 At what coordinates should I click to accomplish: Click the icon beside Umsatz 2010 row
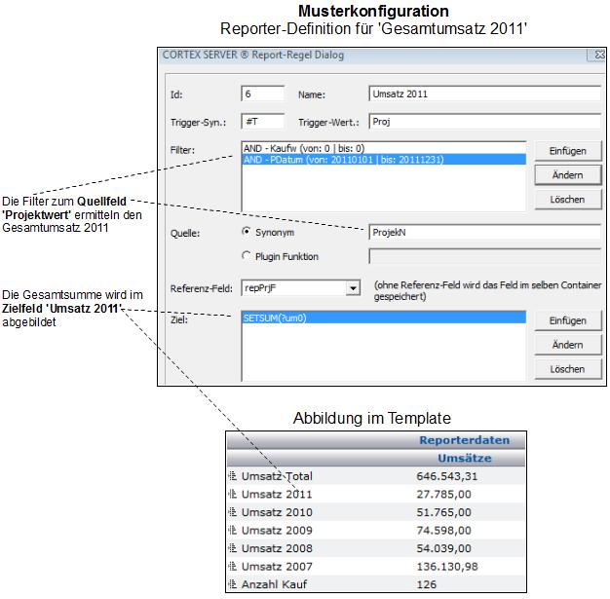point(232,512)
